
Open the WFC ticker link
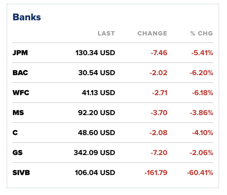pyautogui.click(x=21, y=93)
